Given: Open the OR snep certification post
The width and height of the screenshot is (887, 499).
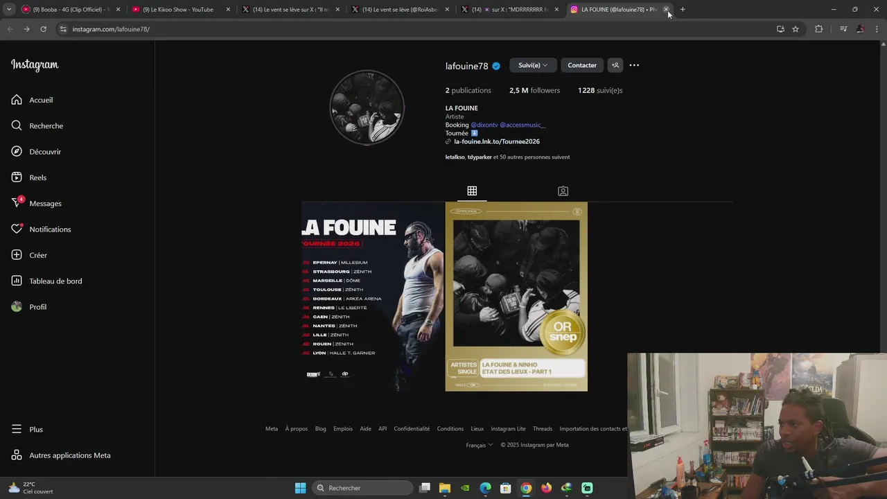Looking at the screenshot, I should click(x=516, y=297).
